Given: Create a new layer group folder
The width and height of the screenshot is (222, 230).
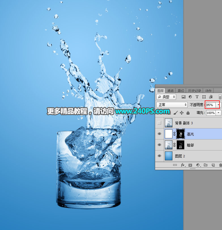Looking at the screenshot, I should 206,165.
